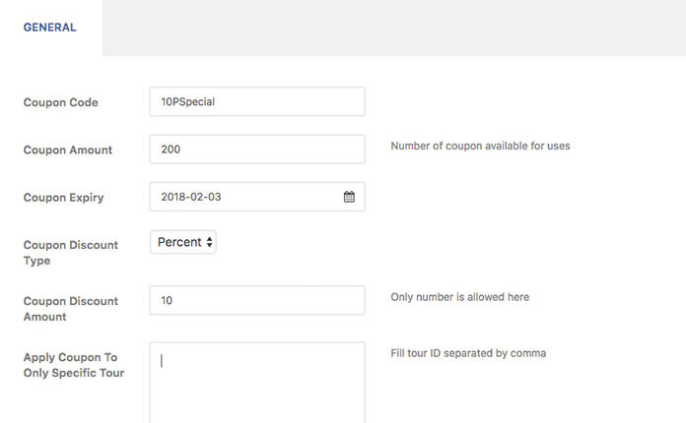Open the calendar picker icon in Coupon Expiry
Image resolution: width=686 pixels, height=423 pixels.
point(349,197)
